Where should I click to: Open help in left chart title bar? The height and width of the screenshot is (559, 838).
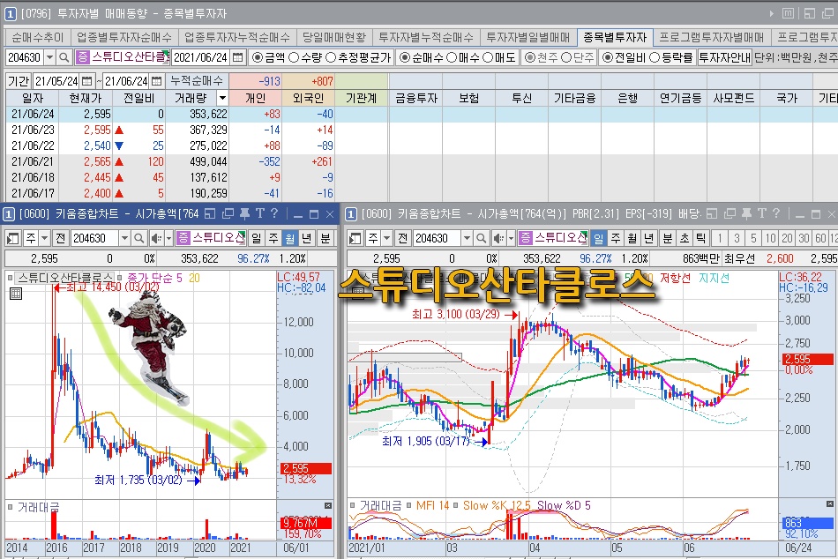(x=274, y=213)
